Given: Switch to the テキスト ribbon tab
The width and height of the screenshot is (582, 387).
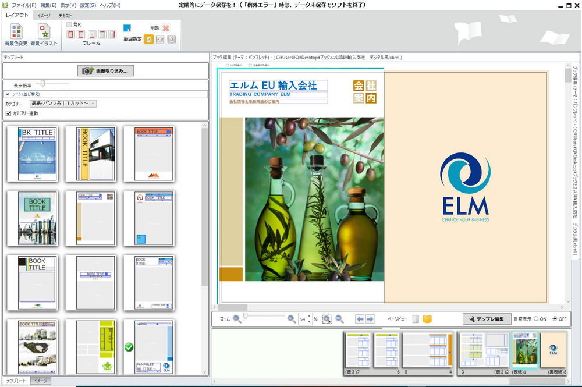Looking at the screenshot, I should [65, 16].
